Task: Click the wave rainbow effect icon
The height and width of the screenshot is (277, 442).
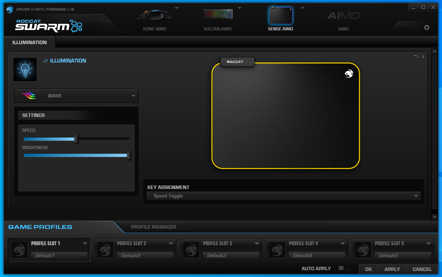Action: coord(29,96)
